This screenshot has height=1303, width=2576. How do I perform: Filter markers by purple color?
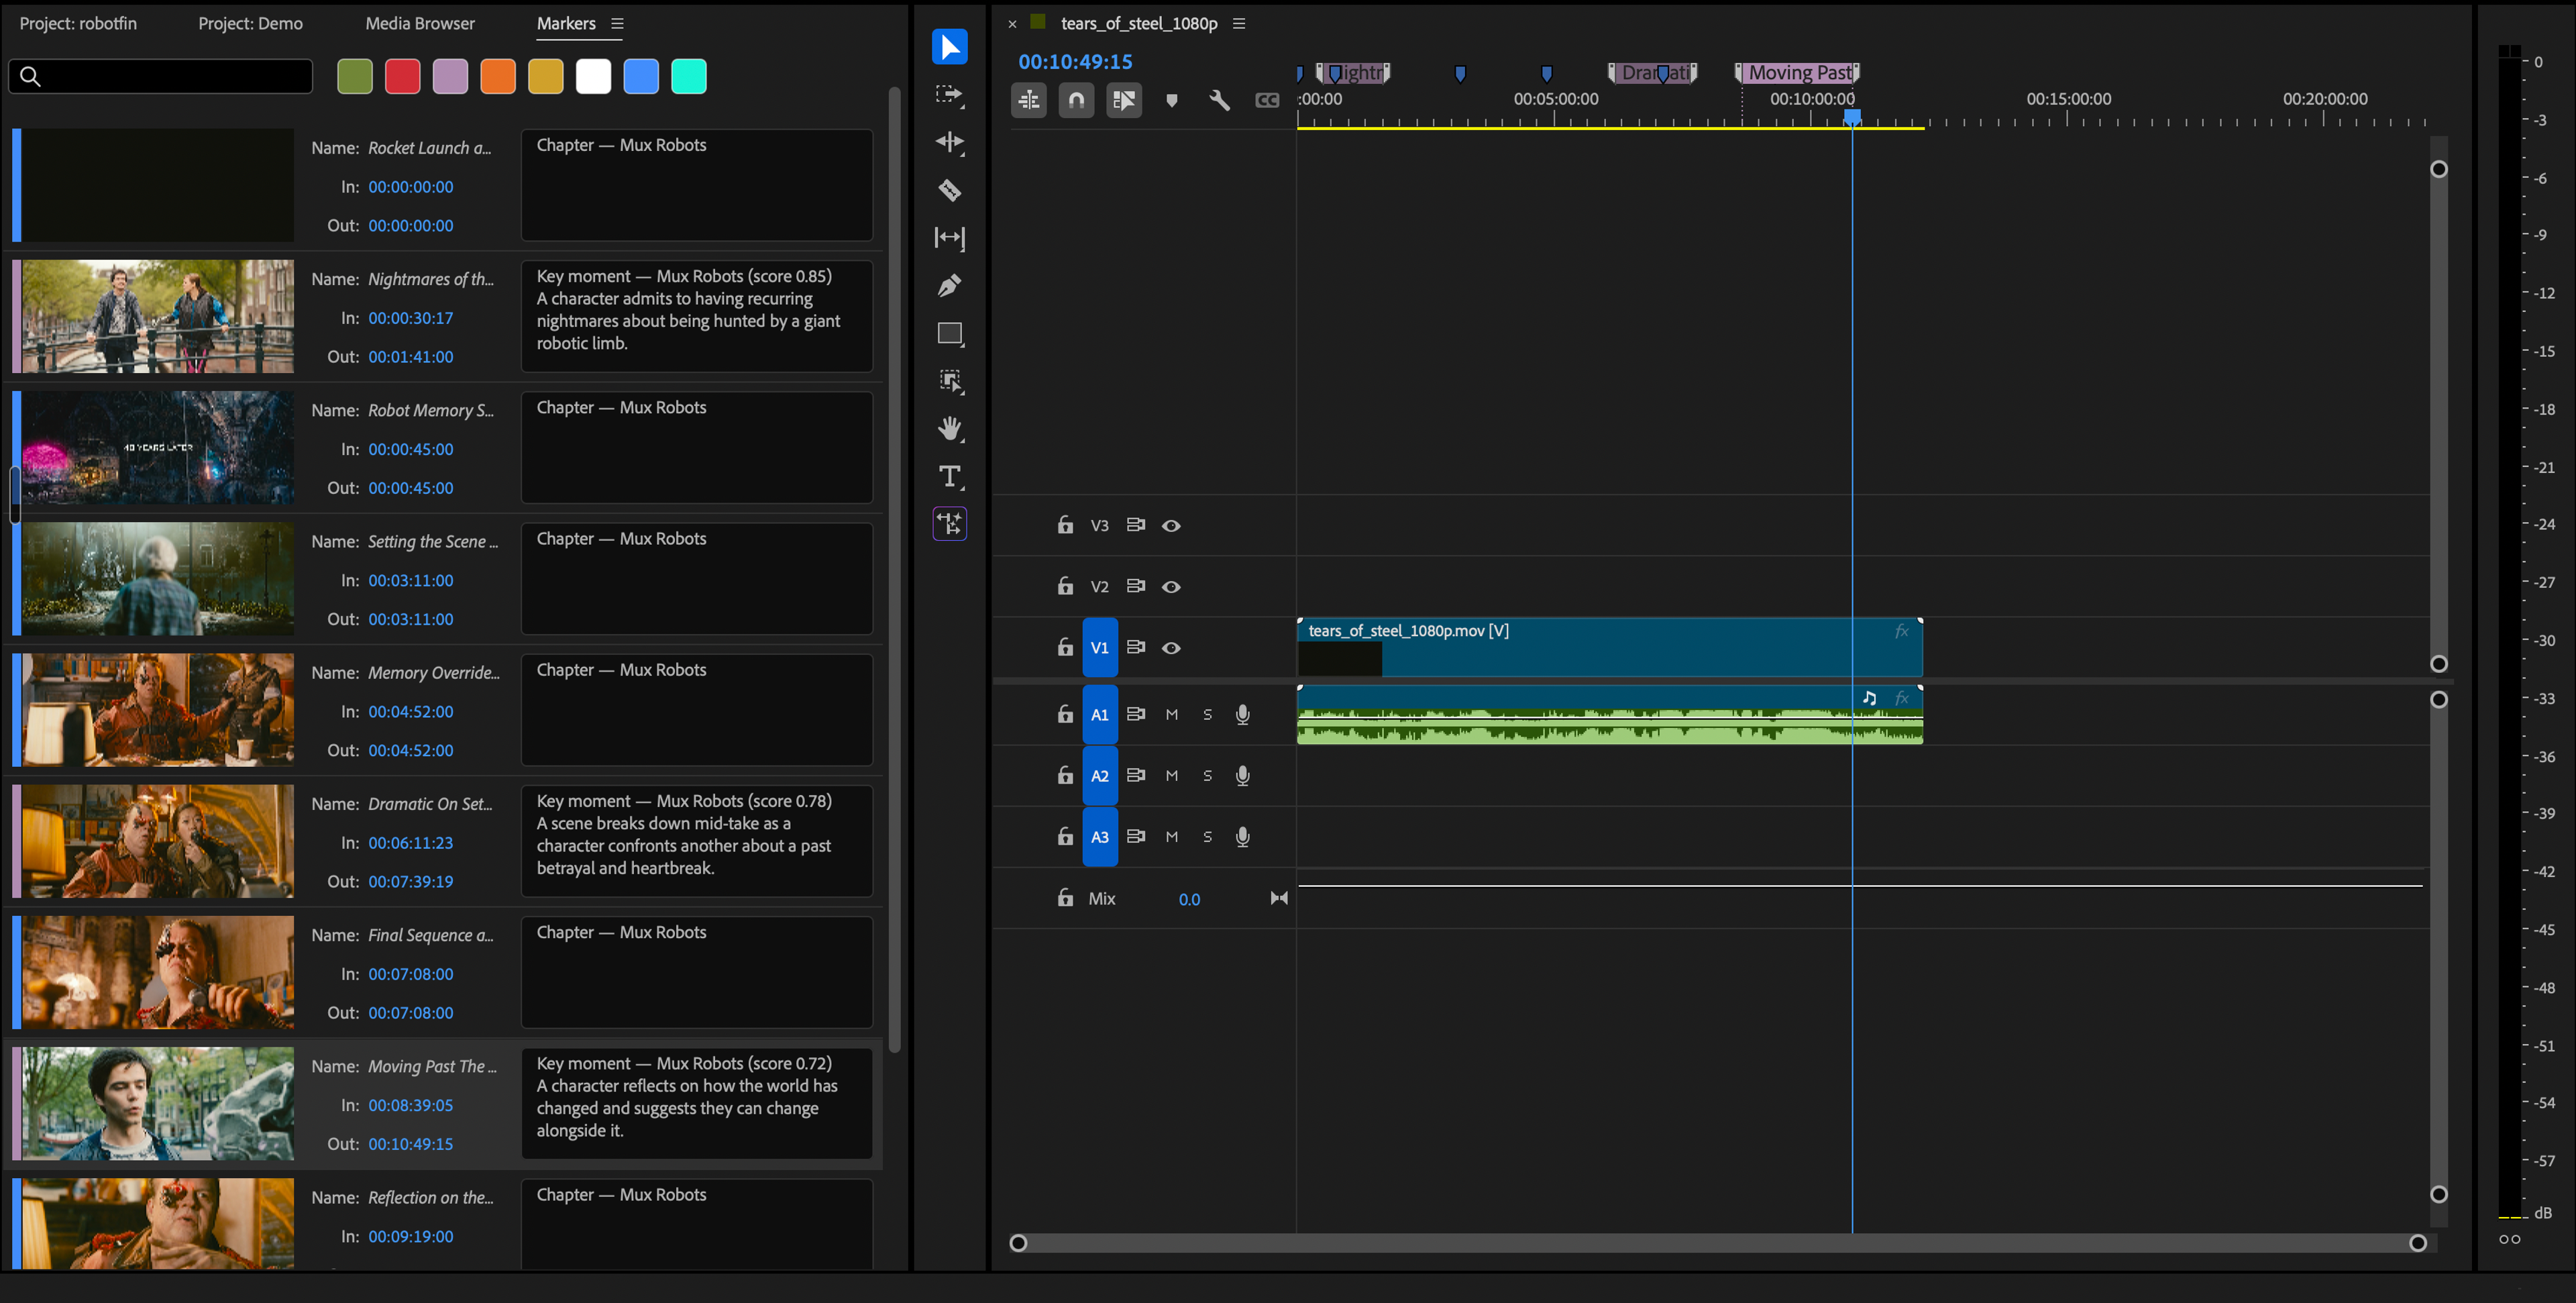click(x=450, y=76)
